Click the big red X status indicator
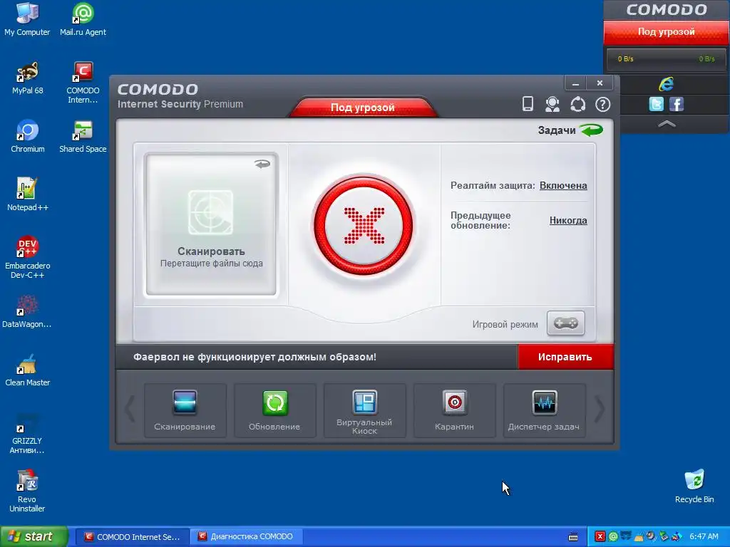Viewport: 730px width, 547px height. [x=364, y=226]
